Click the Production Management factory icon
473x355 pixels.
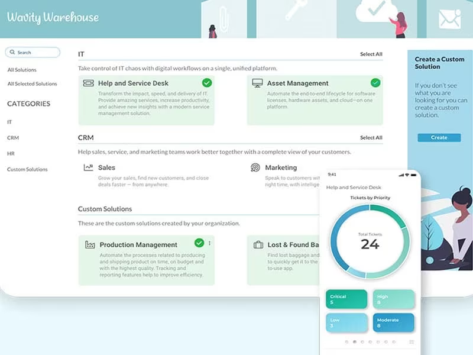[90, 244]
